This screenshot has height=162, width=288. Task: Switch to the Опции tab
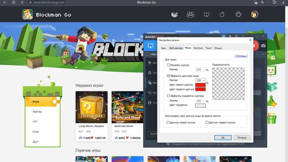tap(218, 48)
